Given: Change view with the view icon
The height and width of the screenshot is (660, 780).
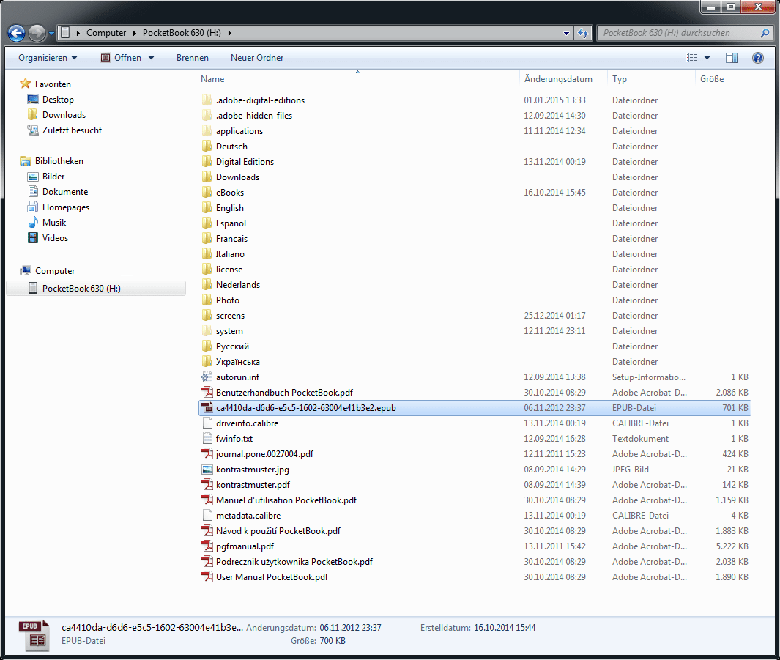Looking at the screenshot, I should (x=691, y=58).
